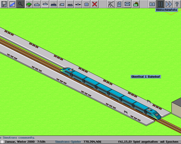Toggle the game pause button
Viewport: 181px width, 144px height.
(160, 4)
